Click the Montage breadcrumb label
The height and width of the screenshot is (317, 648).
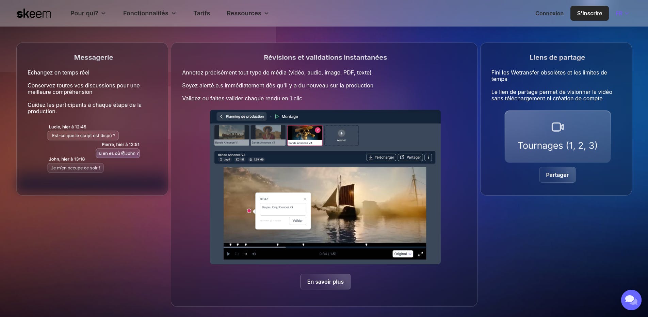(290, 116)
